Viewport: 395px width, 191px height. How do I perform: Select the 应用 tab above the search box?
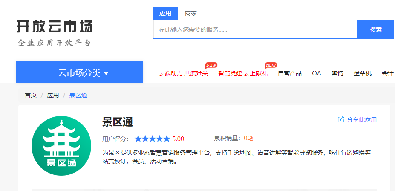pyautogui.click(x=165, y=14)
